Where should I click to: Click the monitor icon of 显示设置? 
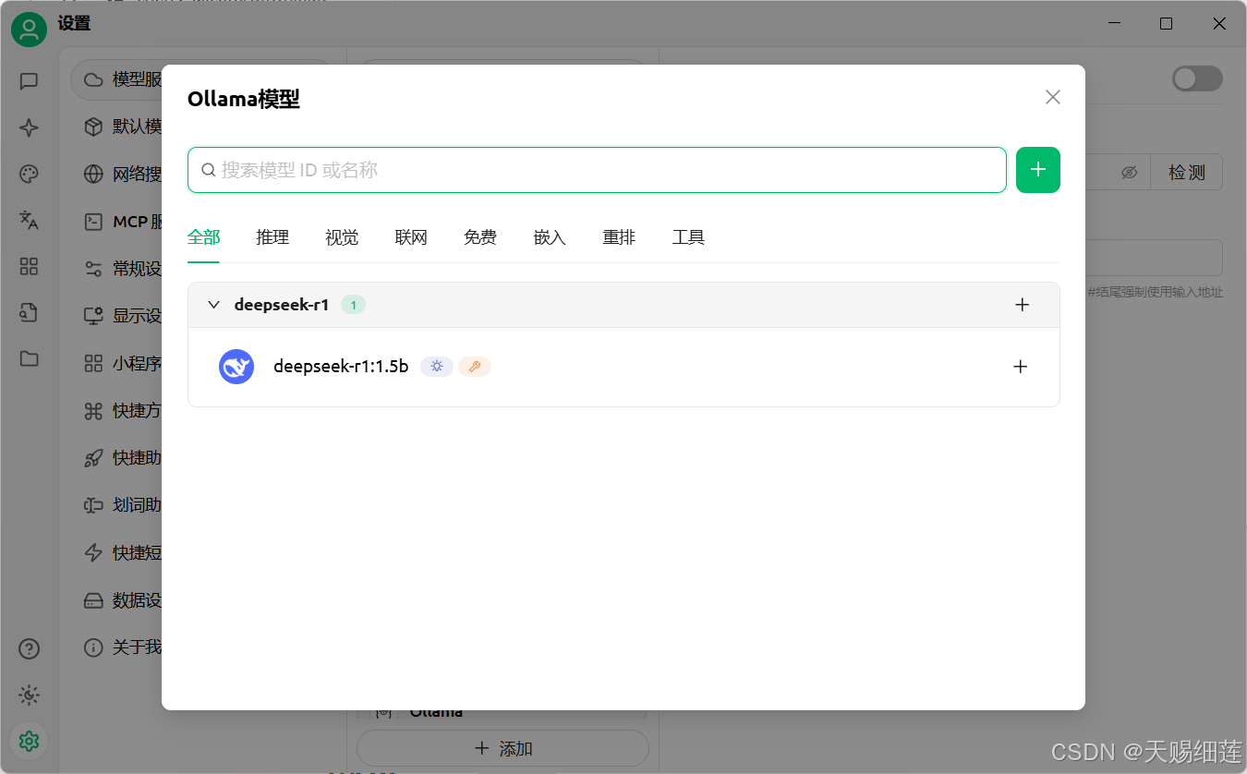pyautogui.click(x=93, y=316)
